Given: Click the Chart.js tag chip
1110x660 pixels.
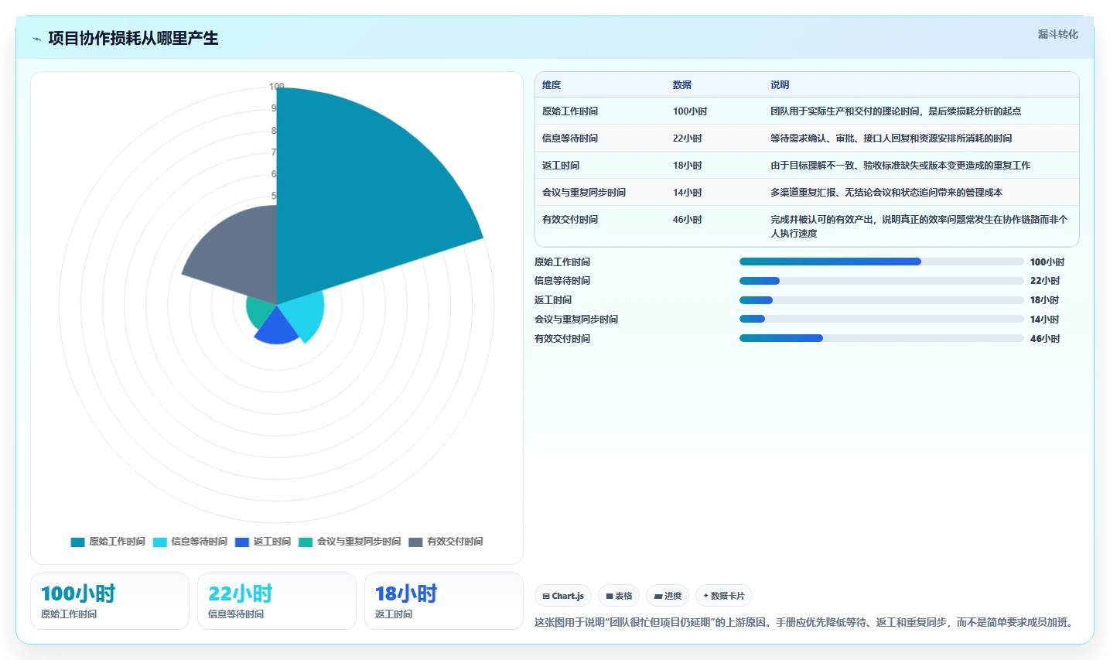Looking at the screenshot, I should [x=563, y=596].
